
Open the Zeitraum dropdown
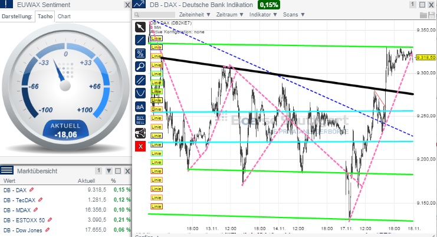(x=230, y=15)
